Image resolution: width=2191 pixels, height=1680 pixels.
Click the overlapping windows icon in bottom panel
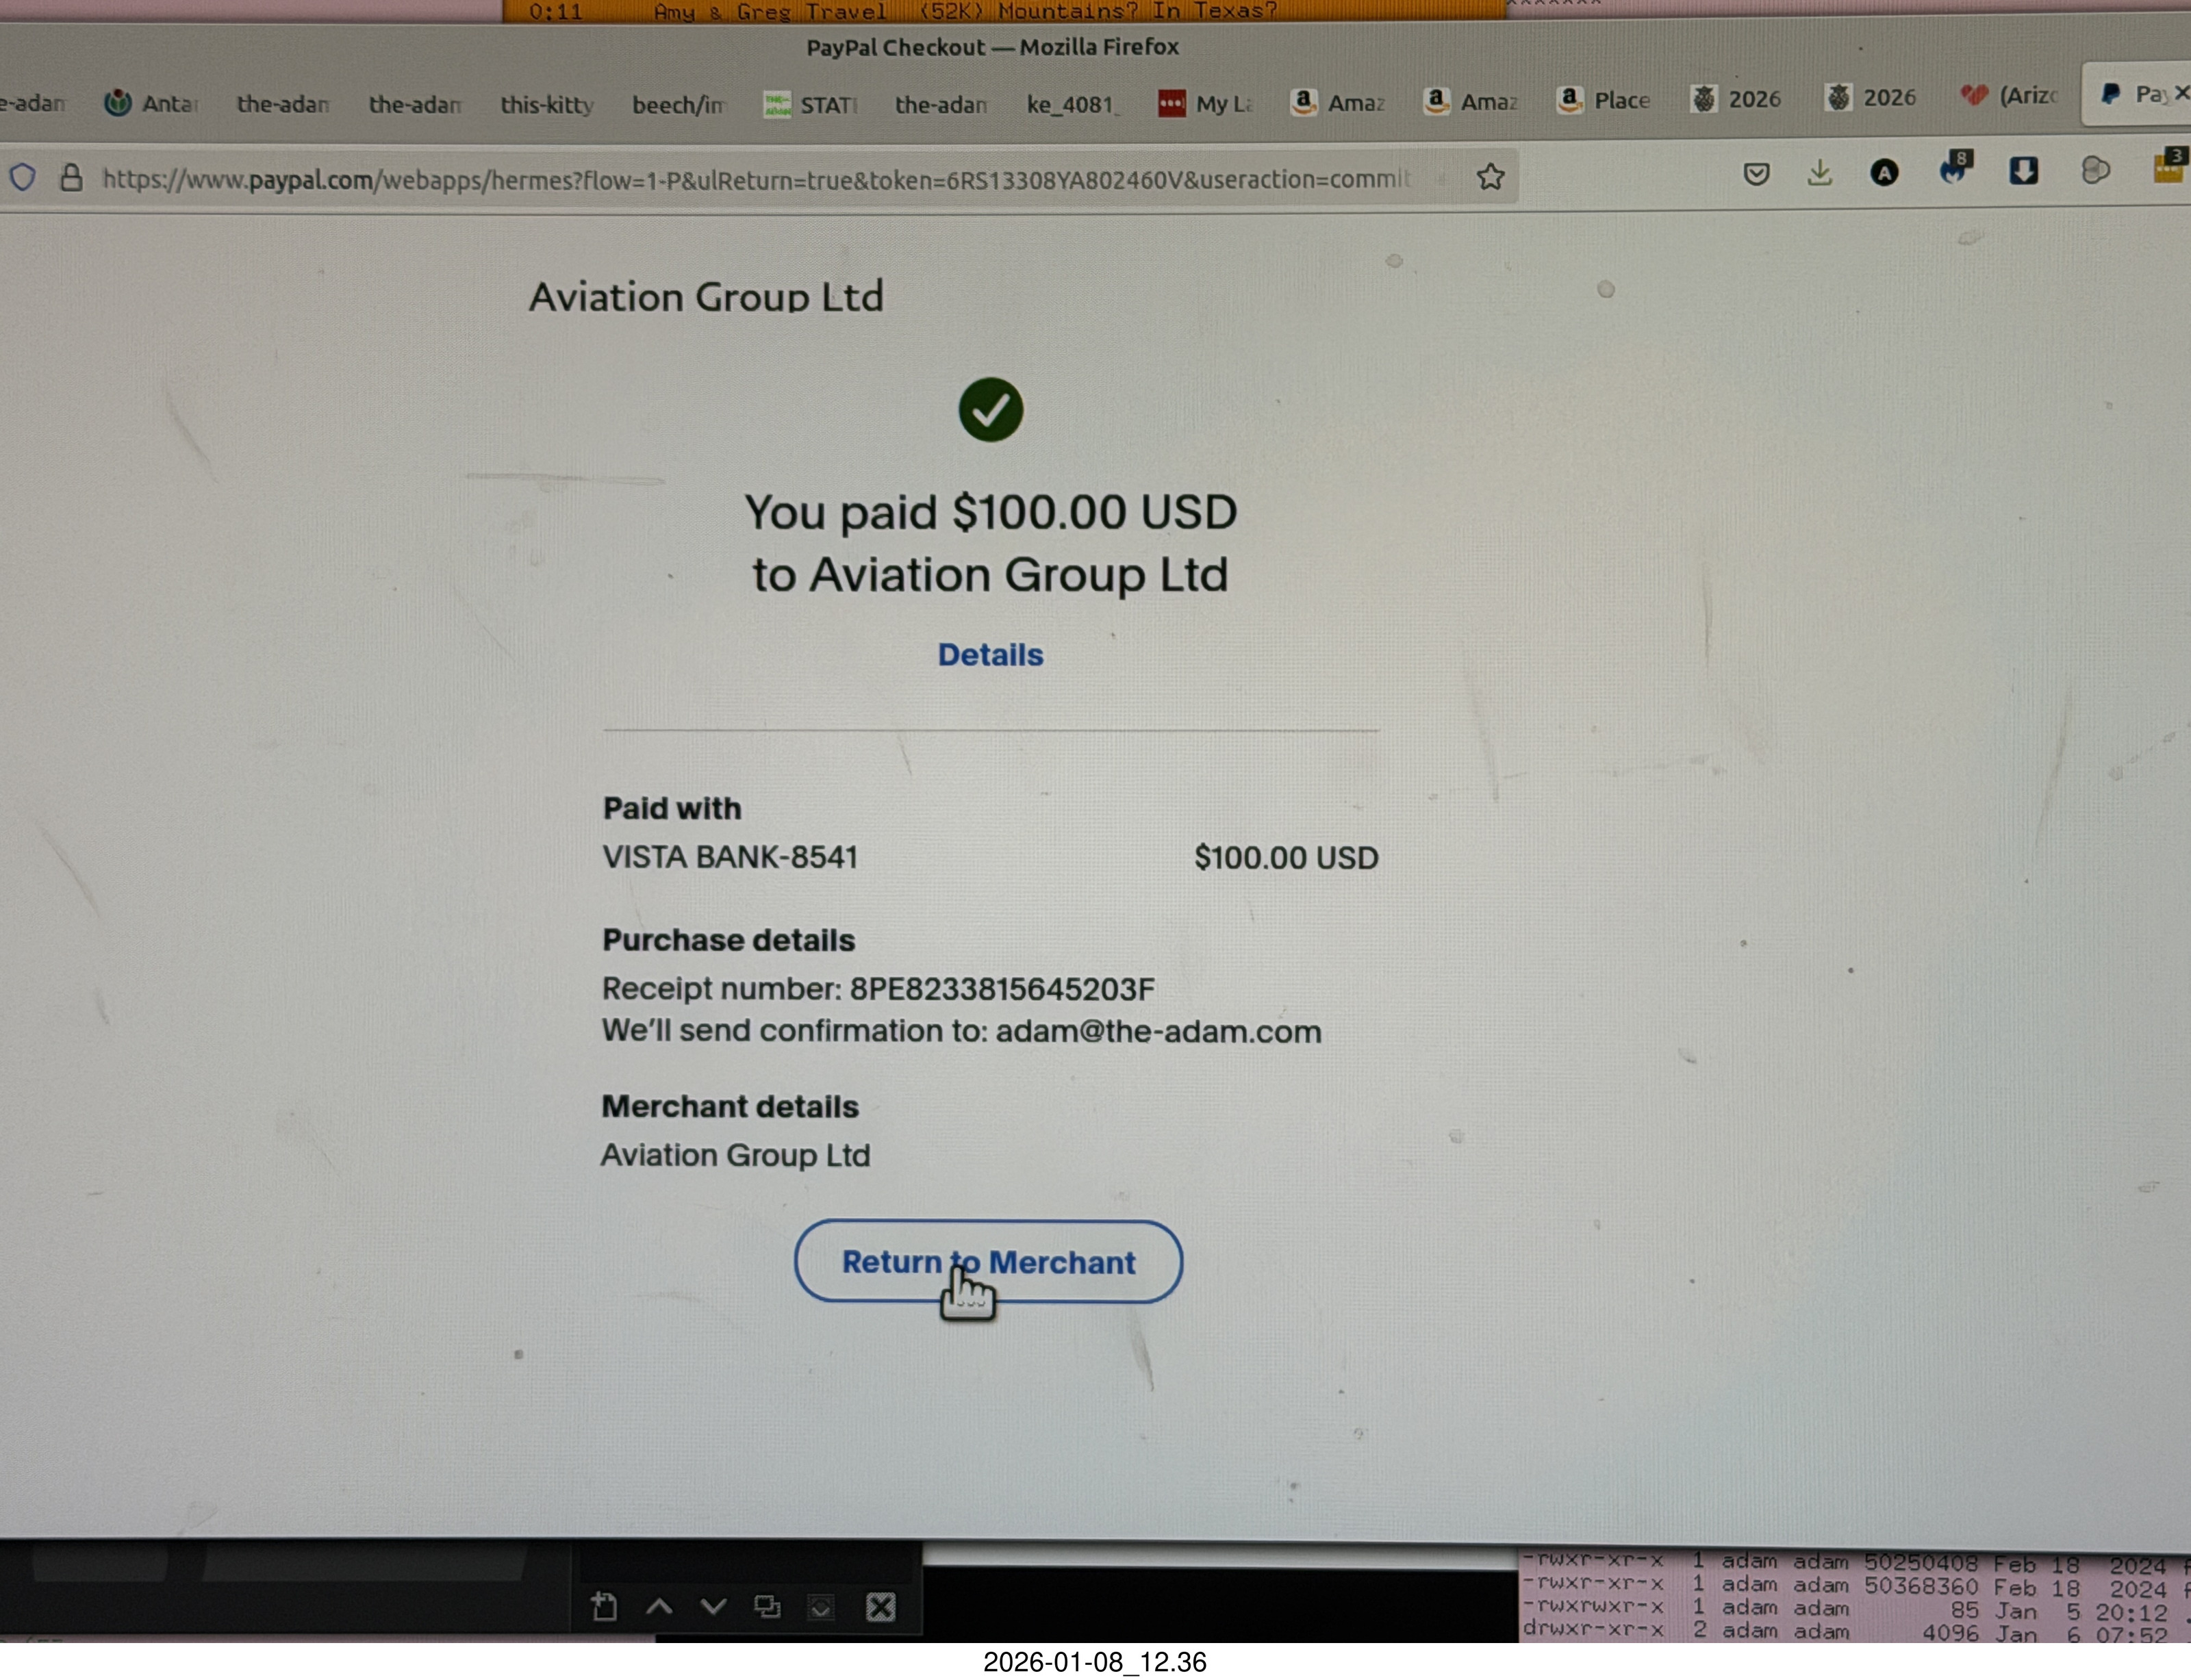point(767,1607)
